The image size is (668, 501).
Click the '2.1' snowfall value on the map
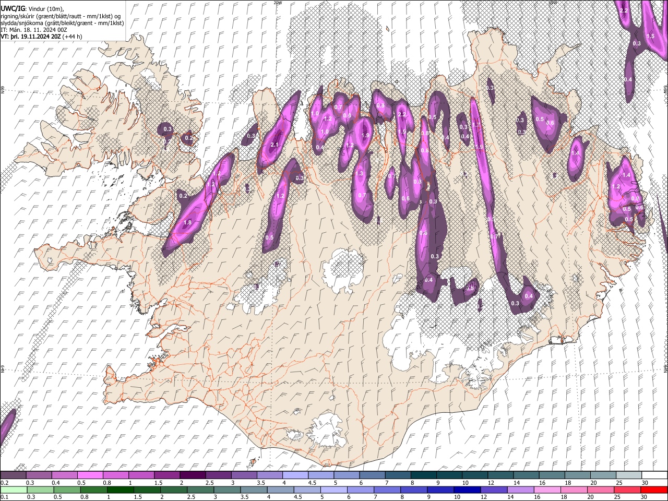coord(275,145)
